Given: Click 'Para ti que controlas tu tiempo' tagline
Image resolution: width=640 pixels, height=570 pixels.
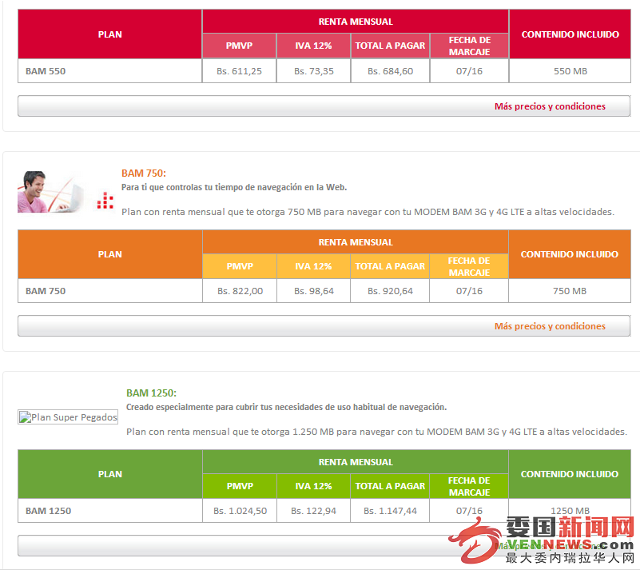Looking at the screenshot, I should [x=234, y=187].
